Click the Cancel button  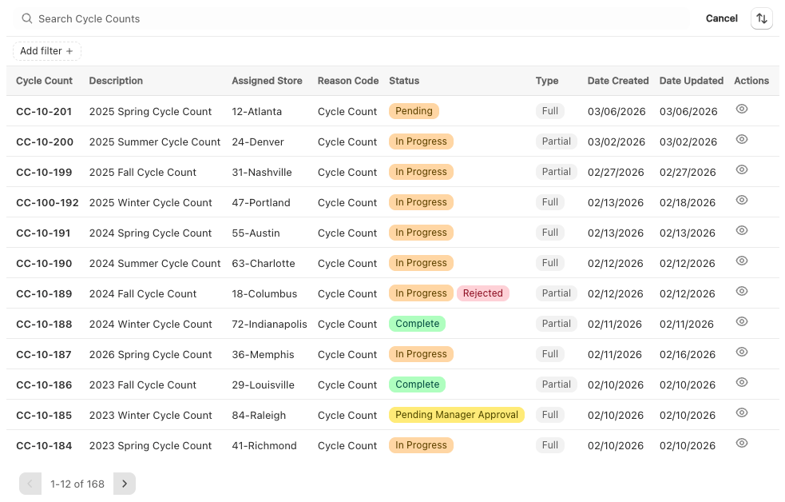click(721, 18)
